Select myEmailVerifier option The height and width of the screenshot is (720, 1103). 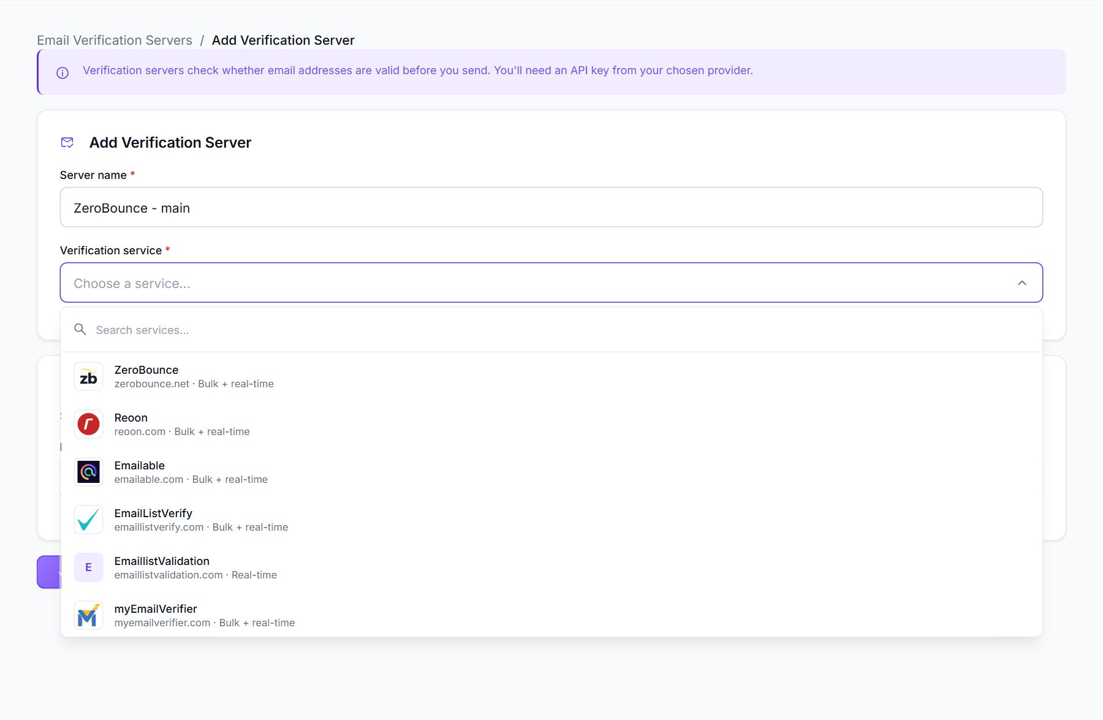coord(551,615)
